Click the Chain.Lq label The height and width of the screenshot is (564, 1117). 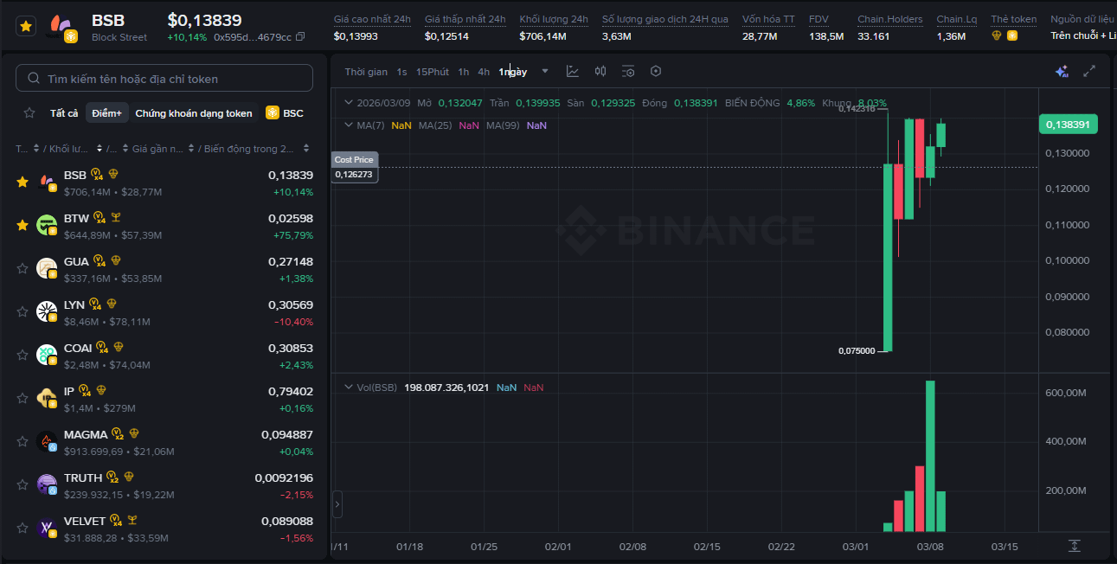coord(957,19)
